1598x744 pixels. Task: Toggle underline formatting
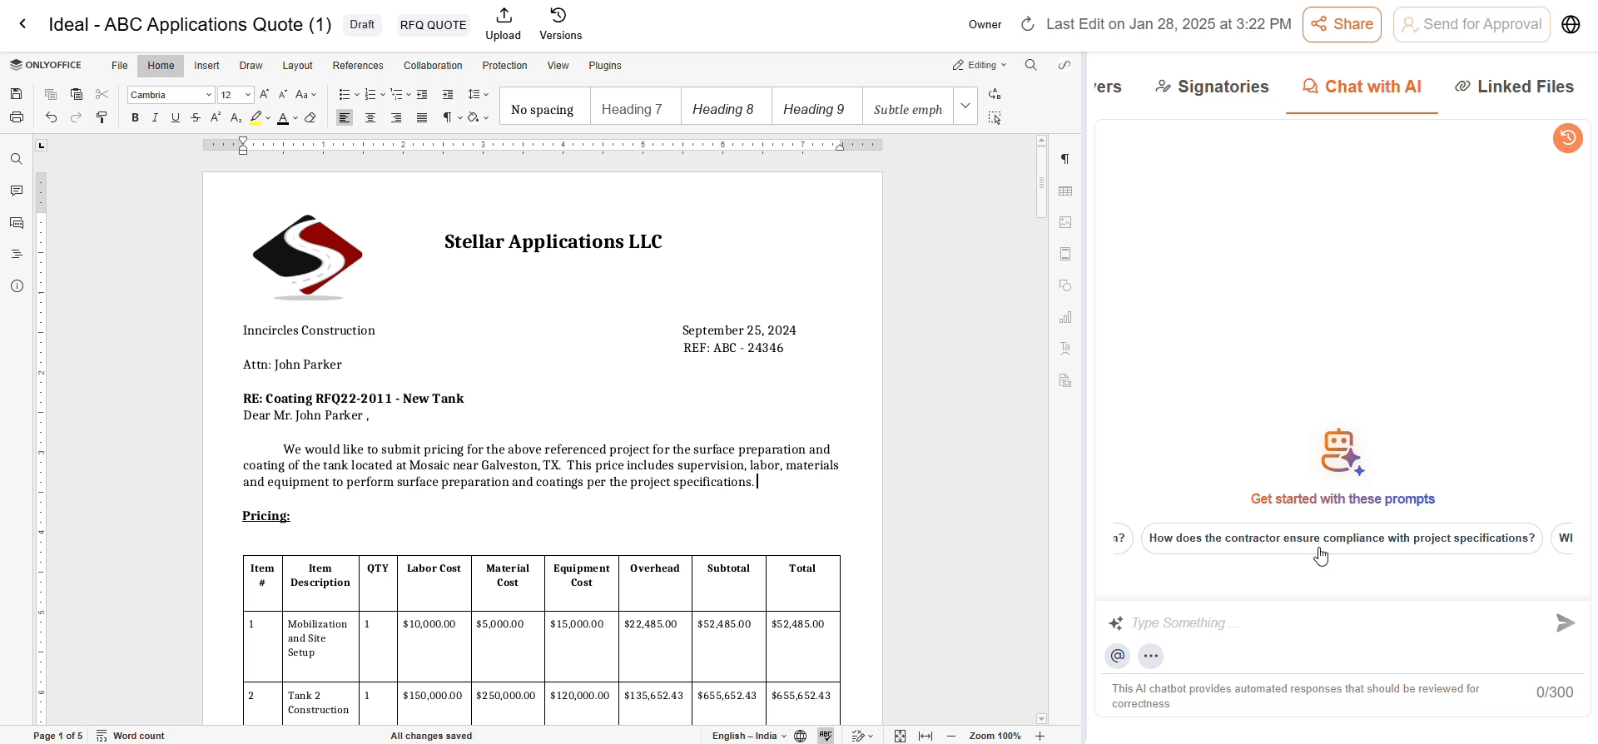176,118
